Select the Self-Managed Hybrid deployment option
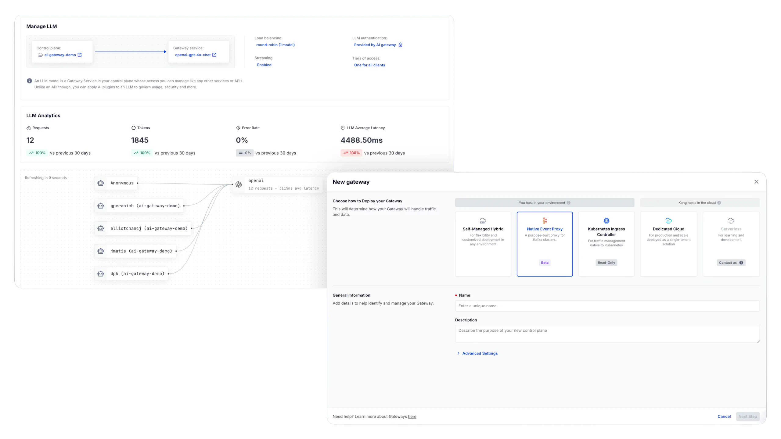This screenshot has height=439, width=781. point(483,244)
